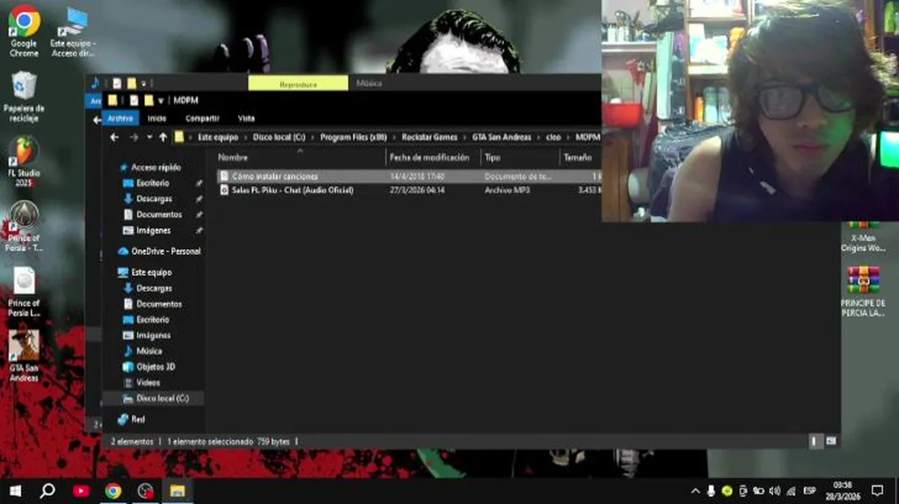Image resolution: width=899 pixels, height=504 pixels.
Task: Click the Windows Start button
Action: coord(15,491)
